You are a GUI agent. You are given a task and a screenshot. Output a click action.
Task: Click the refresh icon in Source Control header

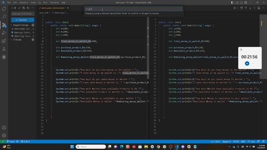coord(28,8)
